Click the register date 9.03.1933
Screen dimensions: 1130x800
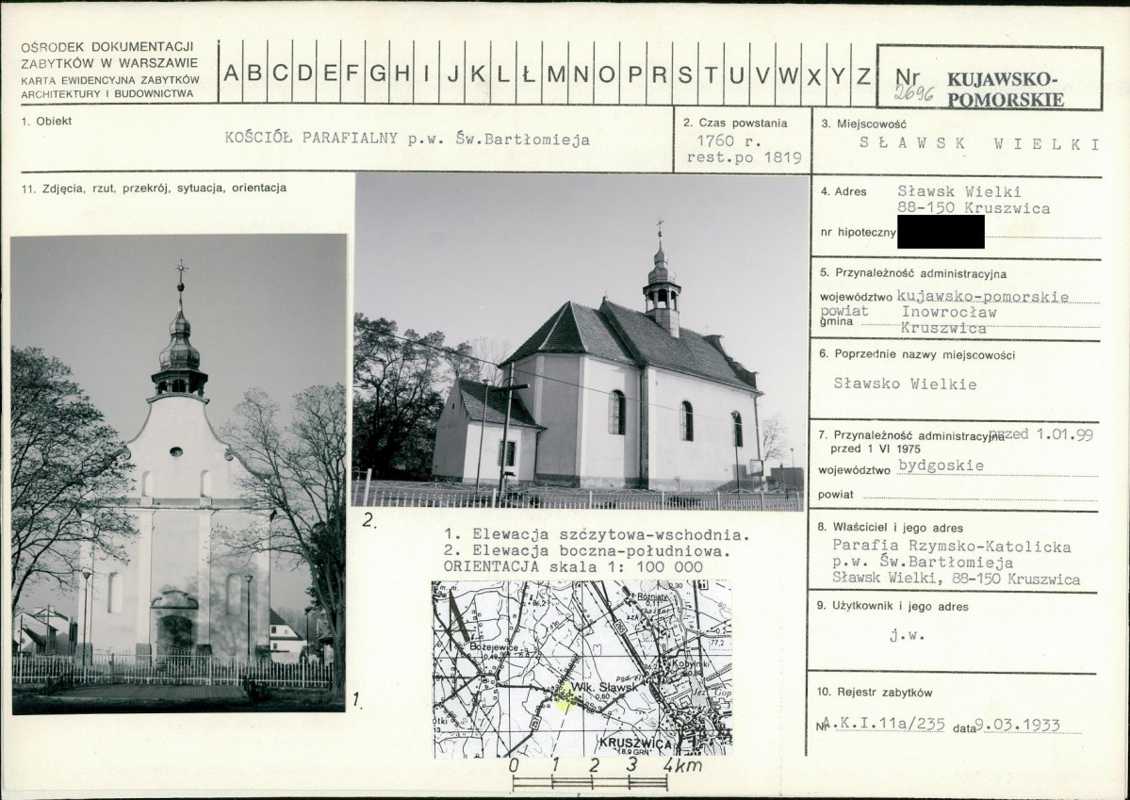click(x=1017, y=725)
